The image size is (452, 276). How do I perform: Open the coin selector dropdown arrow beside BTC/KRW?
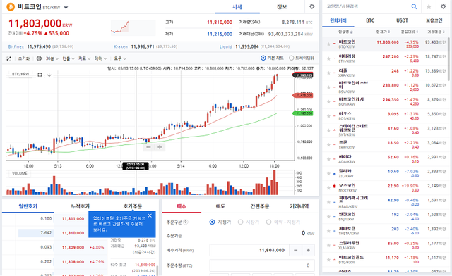66,8
